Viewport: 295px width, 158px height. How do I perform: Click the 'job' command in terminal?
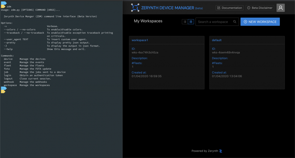pos(6,72)
